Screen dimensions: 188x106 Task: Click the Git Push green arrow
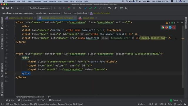point(95,8)
